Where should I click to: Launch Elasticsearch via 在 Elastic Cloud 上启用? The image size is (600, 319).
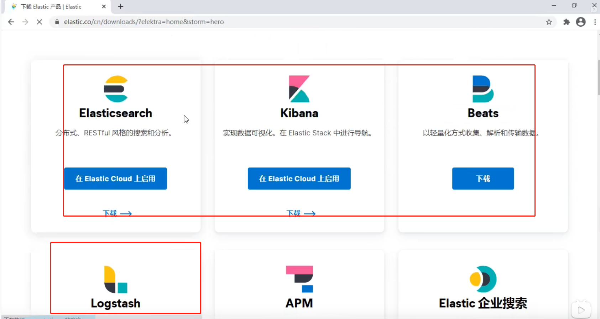(115, 179)
